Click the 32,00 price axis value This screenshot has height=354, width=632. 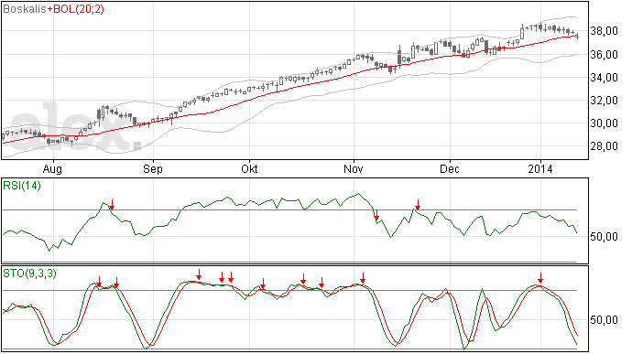coord(604,101)
